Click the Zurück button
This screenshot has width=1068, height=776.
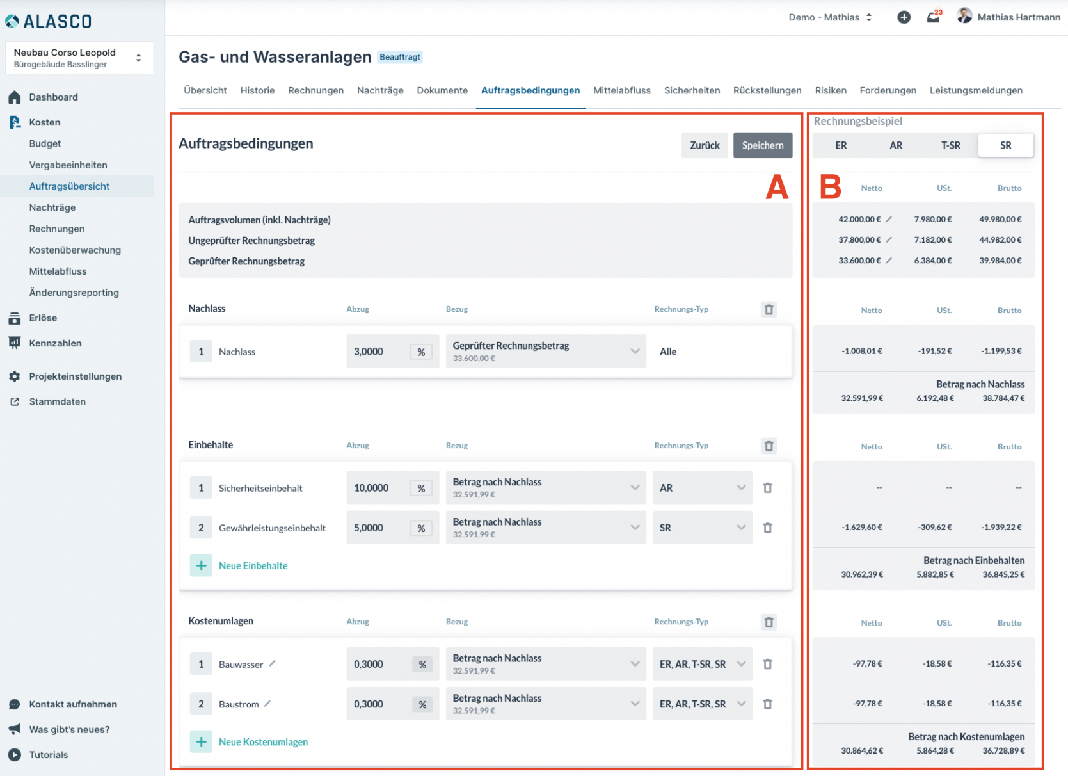(705, 145)
